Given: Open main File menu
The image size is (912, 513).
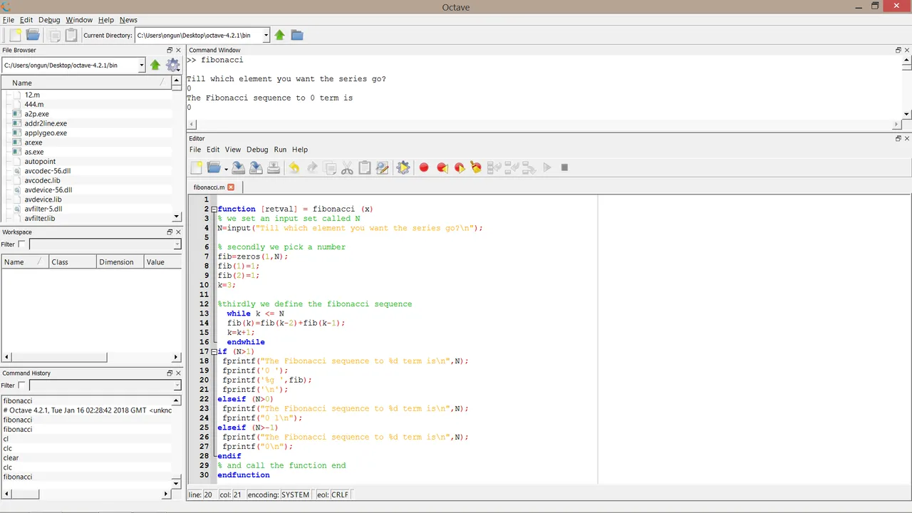Looking at the screenshot, I should 9,20.
